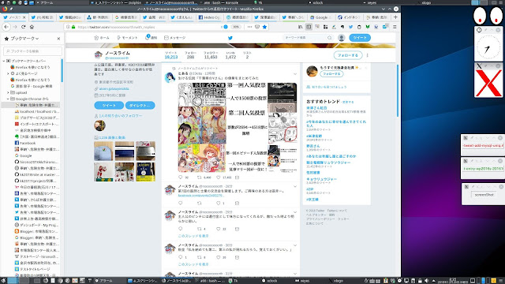
Task: Open the account avatar menu in Twitter header
Action: [x=342, y=38]
